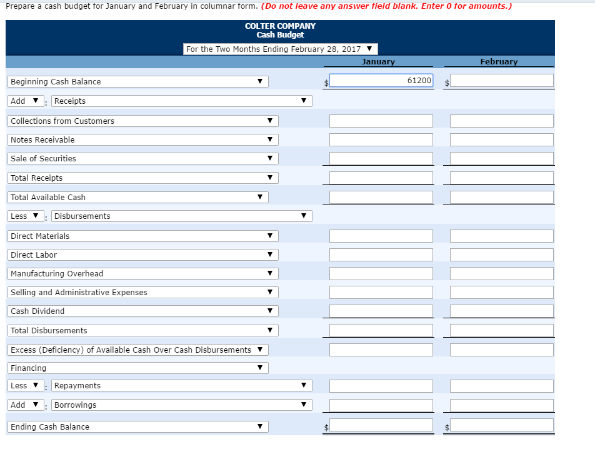
Task: Open the Notes Receivable dropdown
Action: tap(142, 139)
